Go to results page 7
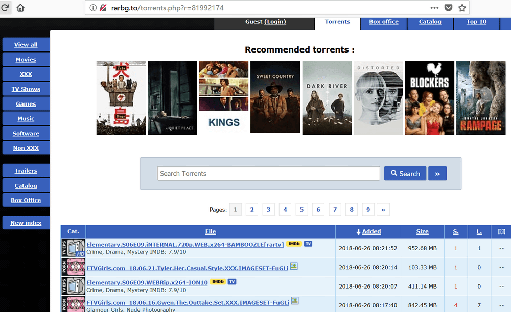 pyautogui.click(x=335, y=210)
